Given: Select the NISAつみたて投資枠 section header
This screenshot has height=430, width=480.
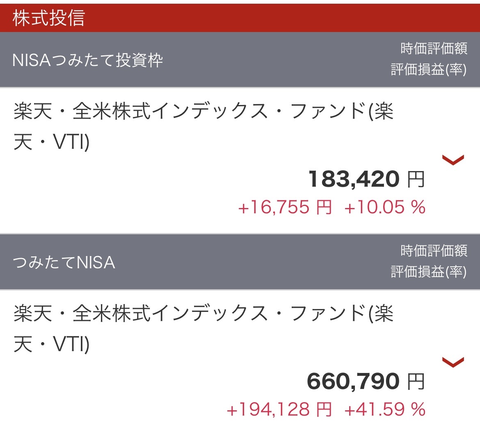Looking at the screenshot, I should tap(88, 60).
